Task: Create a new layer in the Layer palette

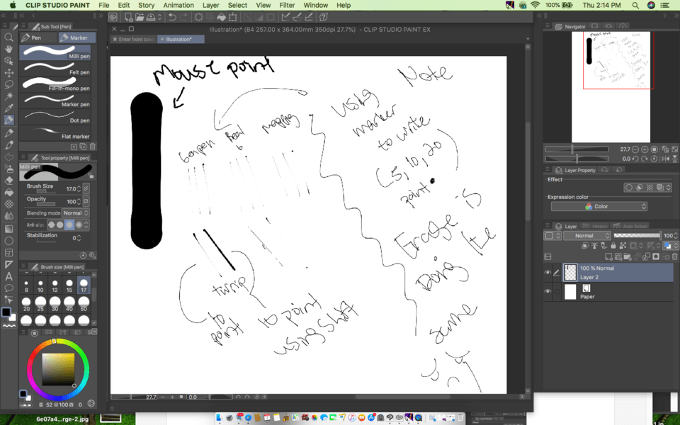Action: (608, 256)
